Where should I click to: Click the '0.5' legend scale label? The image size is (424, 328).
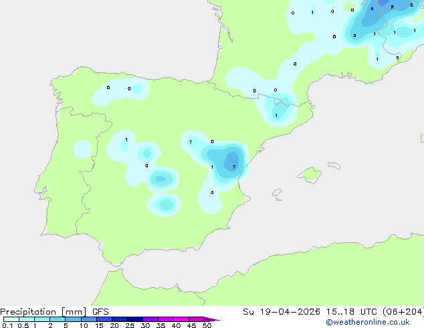[x=23, y=325]
